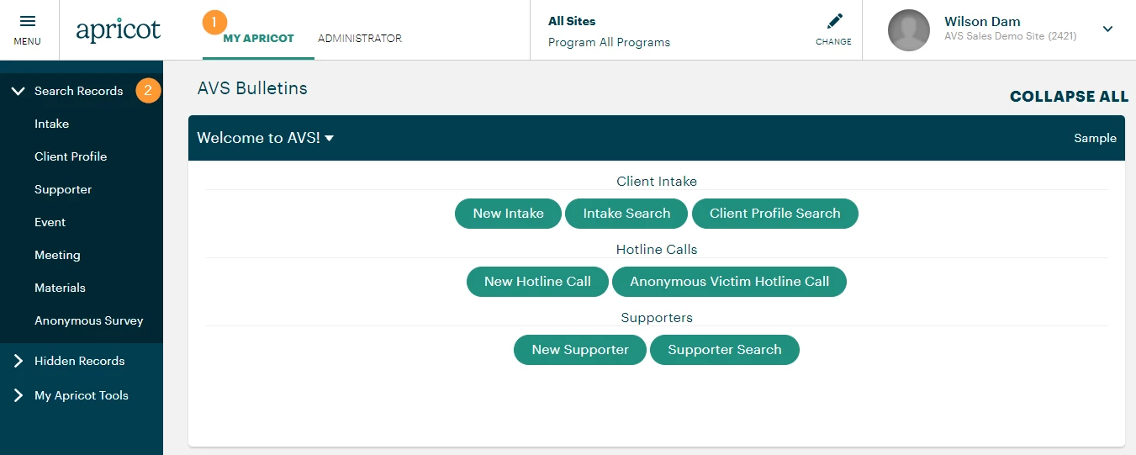The width and height of the screenshot is (1136, 455).
Task: Open Client Profile in sidebar
Action: [71, 156]
